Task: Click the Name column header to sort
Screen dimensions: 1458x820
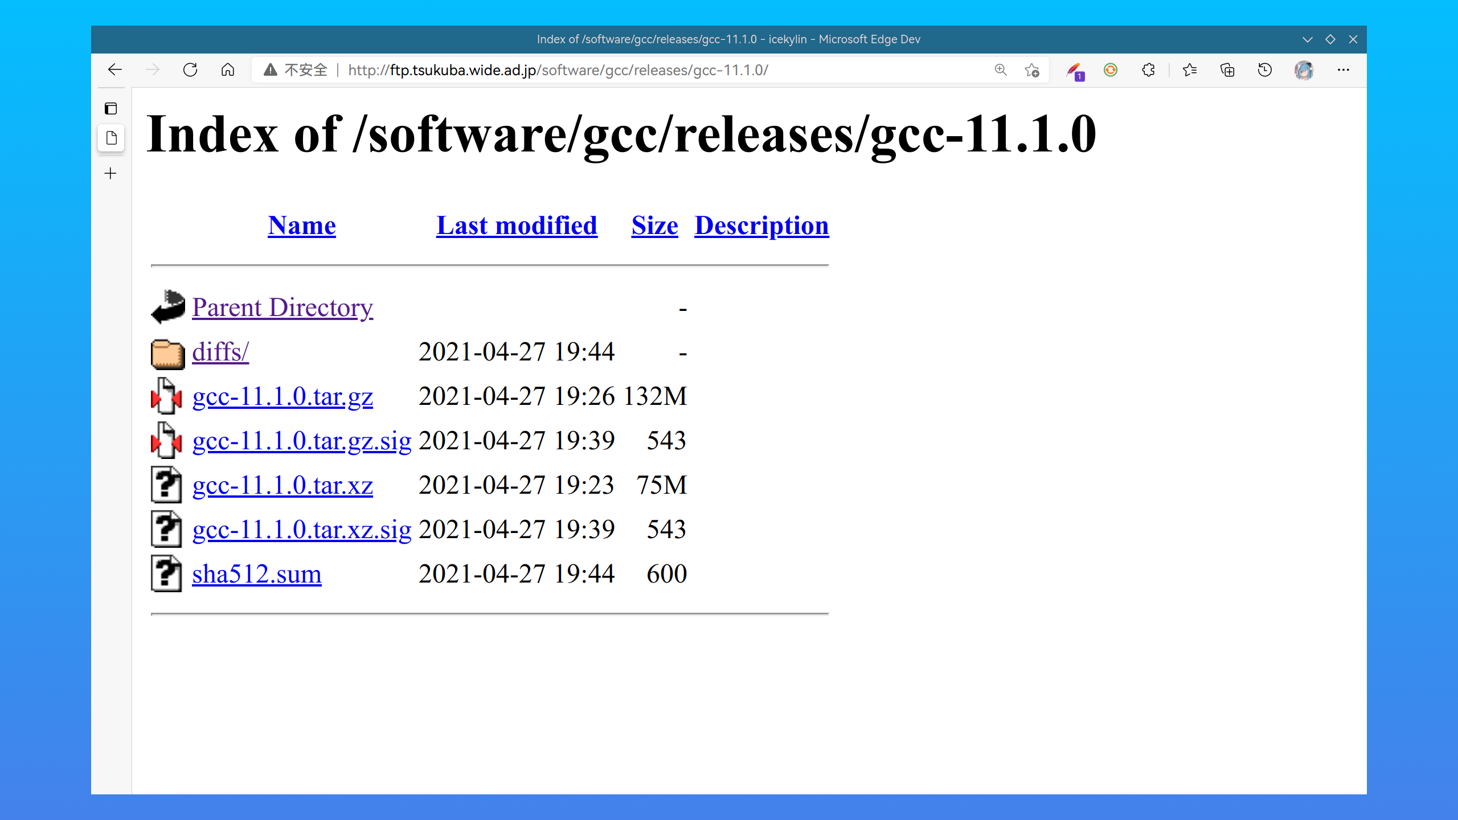Action: pyautogui.click(x=300, y=224)
